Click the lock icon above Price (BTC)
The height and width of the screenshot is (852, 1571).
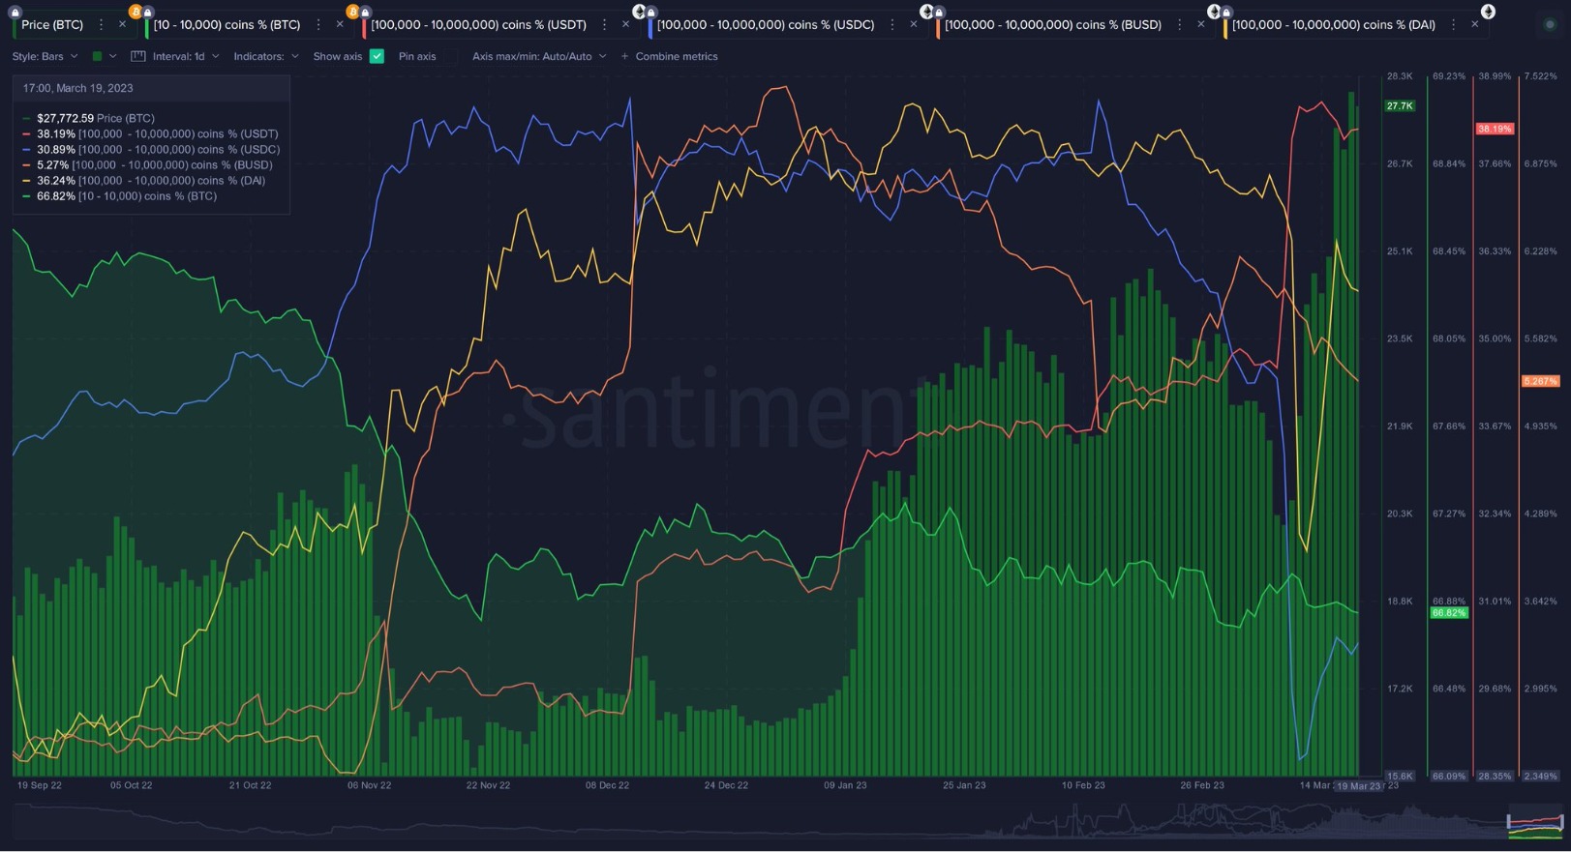[x=15, y=13]
